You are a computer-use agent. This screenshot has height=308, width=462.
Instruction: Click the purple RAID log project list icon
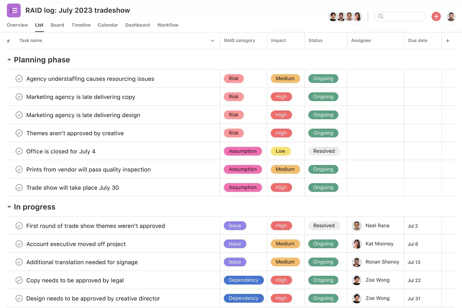coord(14,10)
